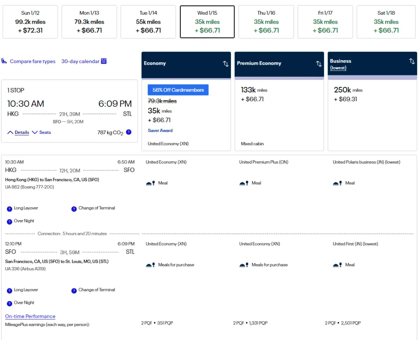This screenshot has height=340, width=419.
Task: Open the On-time Performance link
Action: point(30,316)
